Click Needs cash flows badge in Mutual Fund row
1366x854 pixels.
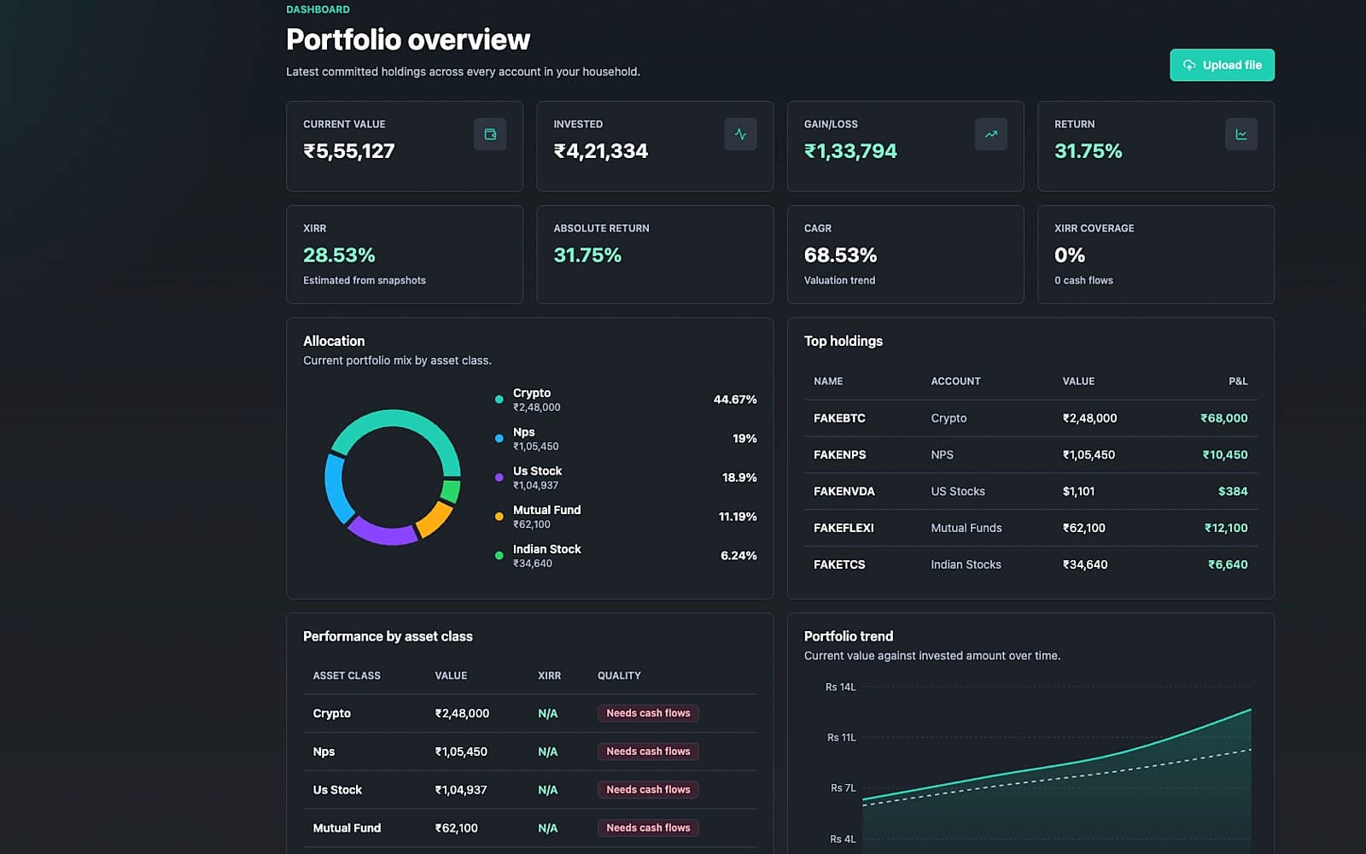pos(648,828)
